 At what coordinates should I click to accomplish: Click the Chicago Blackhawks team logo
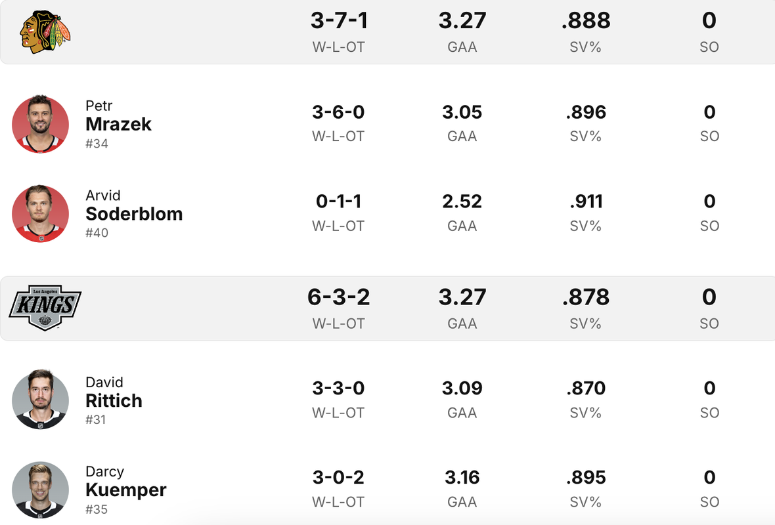[45, 31]
